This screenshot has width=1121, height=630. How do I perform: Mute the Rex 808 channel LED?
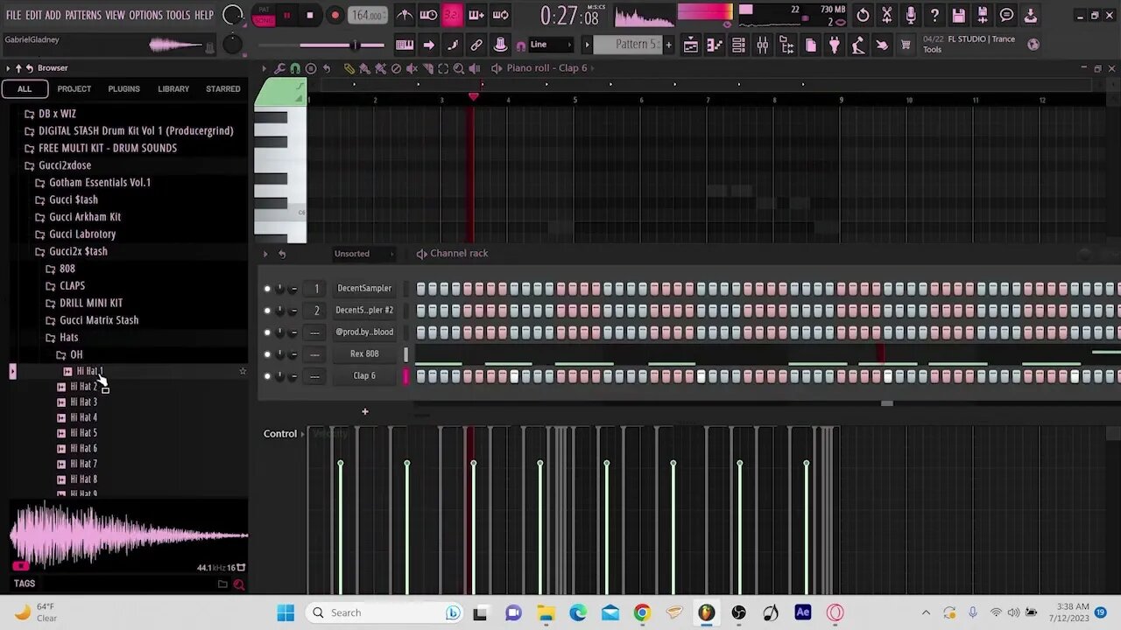267,354
